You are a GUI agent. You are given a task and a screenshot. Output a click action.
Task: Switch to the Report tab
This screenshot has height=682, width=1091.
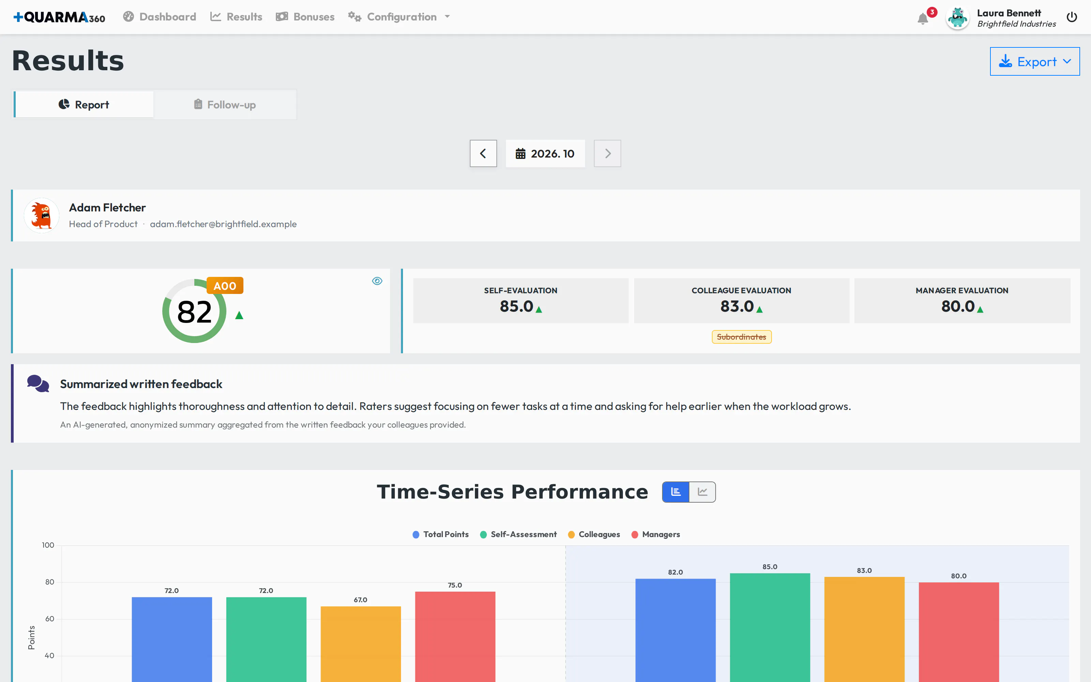tap(84, 105)
